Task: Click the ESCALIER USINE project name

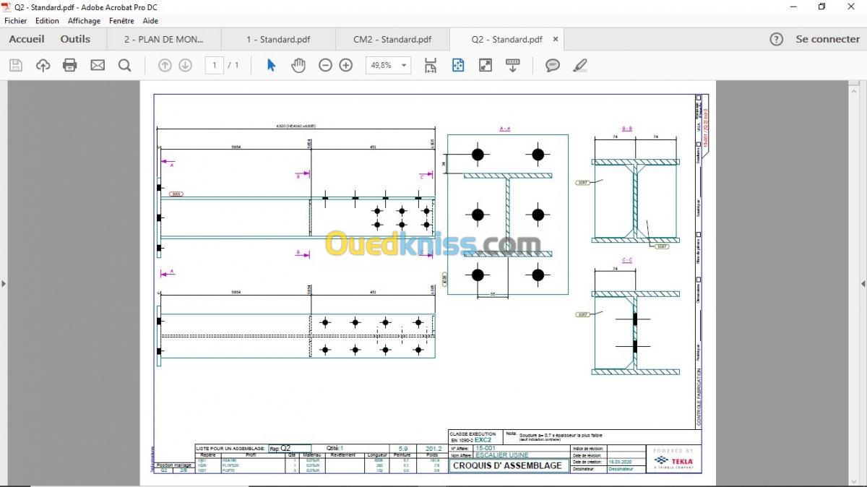Action: (501, 455)
